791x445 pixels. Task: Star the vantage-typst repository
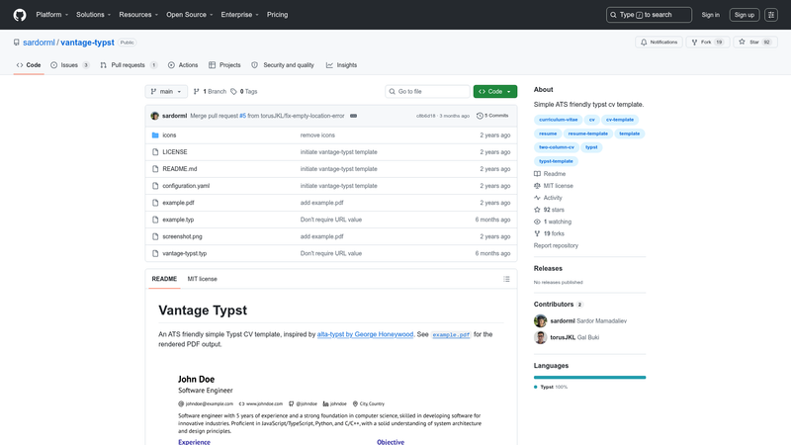(755, 43)
